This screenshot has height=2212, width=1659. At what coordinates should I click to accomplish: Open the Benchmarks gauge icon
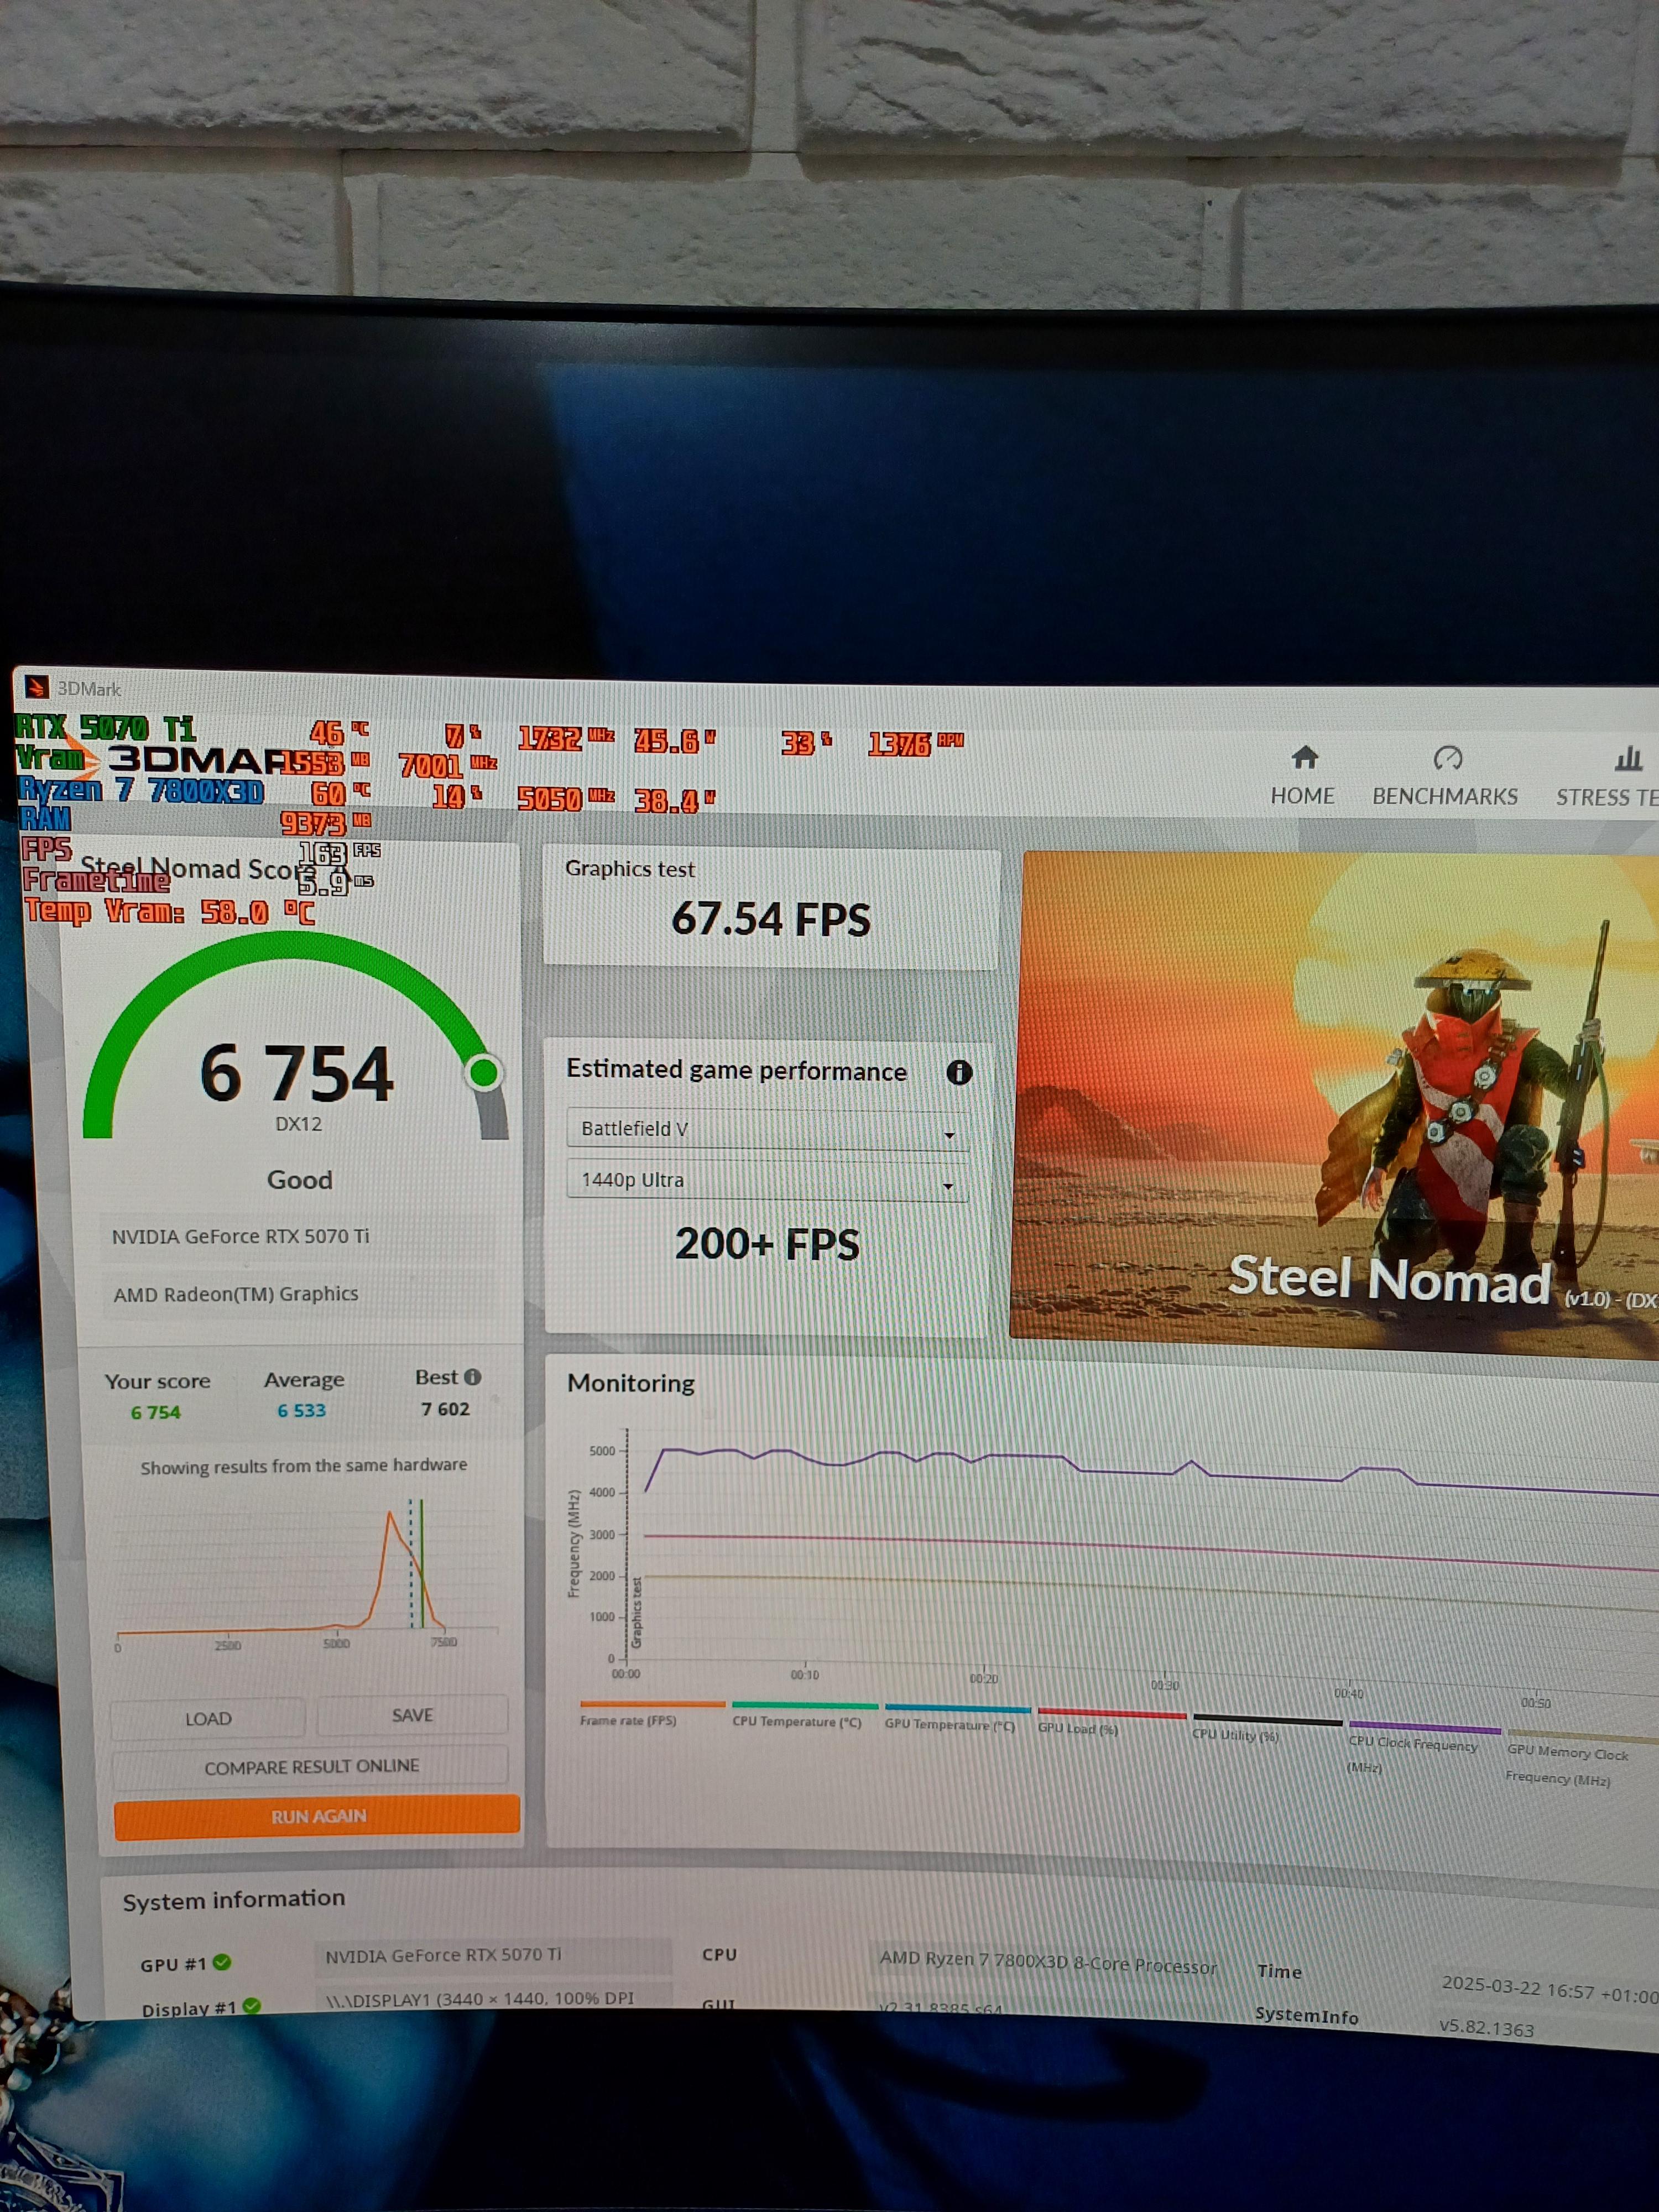pyautogui.click(x=1447, y=758)
